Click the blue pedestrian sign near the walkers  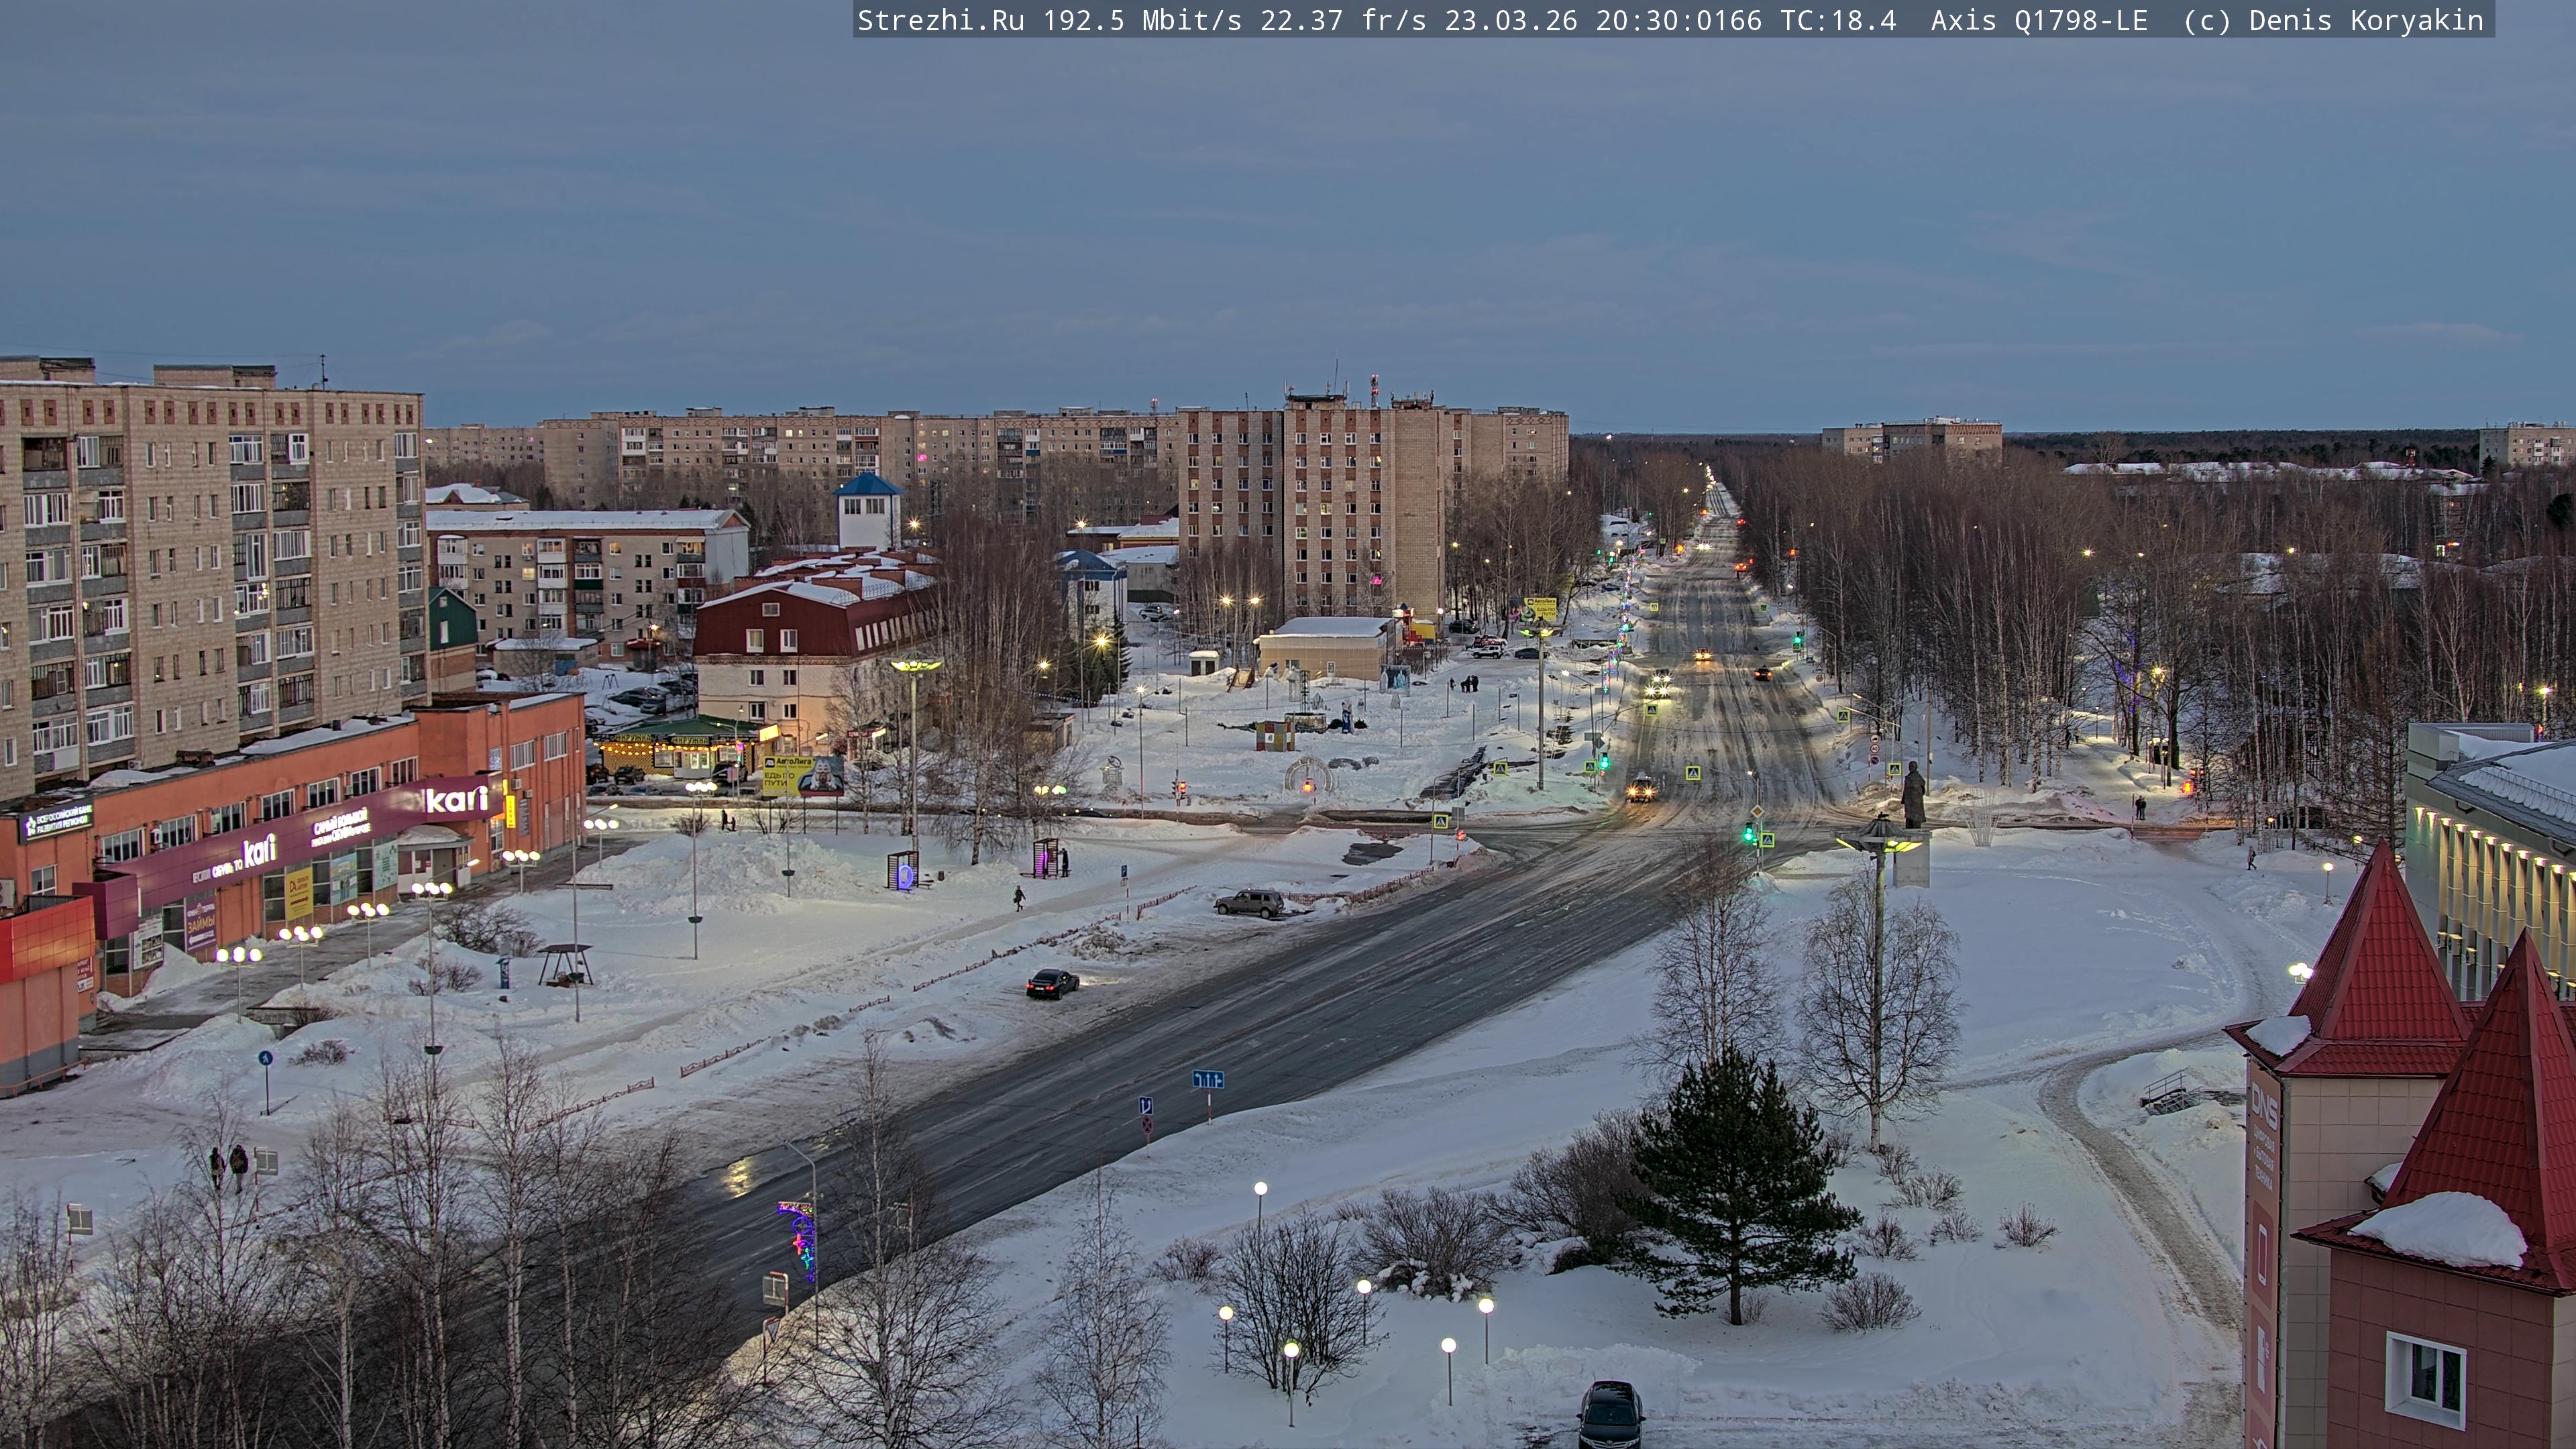pyautogui.click(x=265, y=1057)
